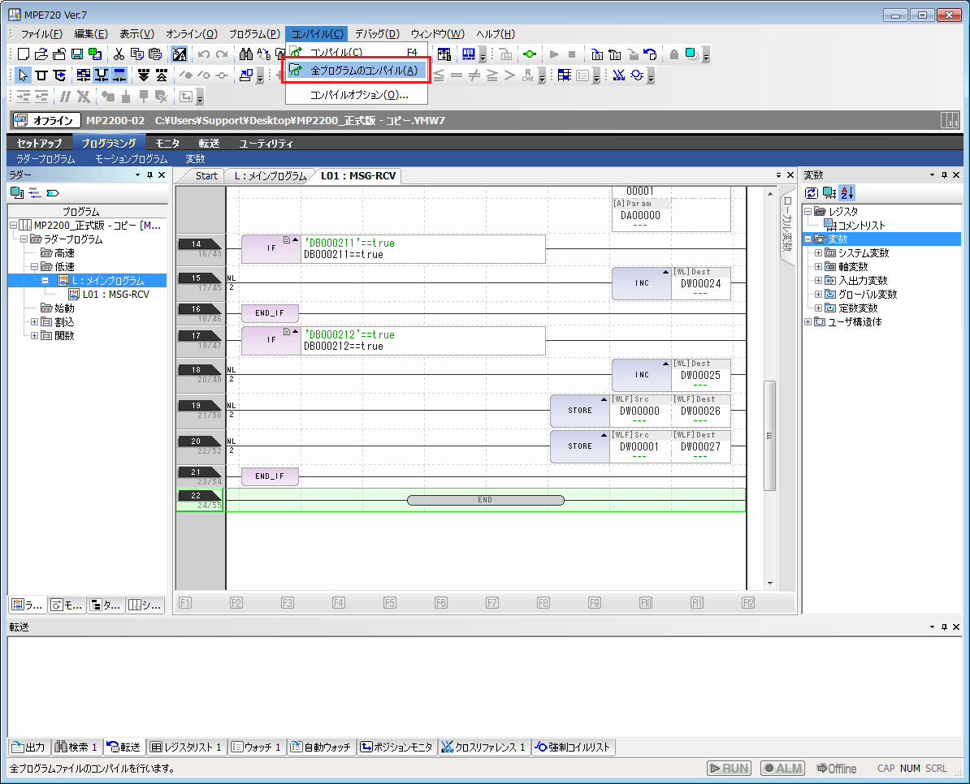Select the arrow pointer tool

(24, 75)
